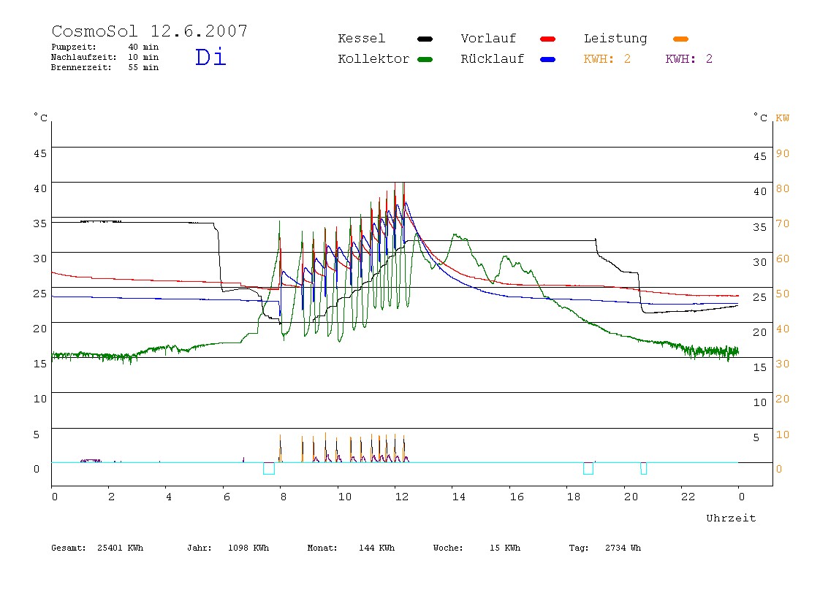Click the 'Uhrzeit' axis label
Screen dimensions: 839x593
[731, 518]
